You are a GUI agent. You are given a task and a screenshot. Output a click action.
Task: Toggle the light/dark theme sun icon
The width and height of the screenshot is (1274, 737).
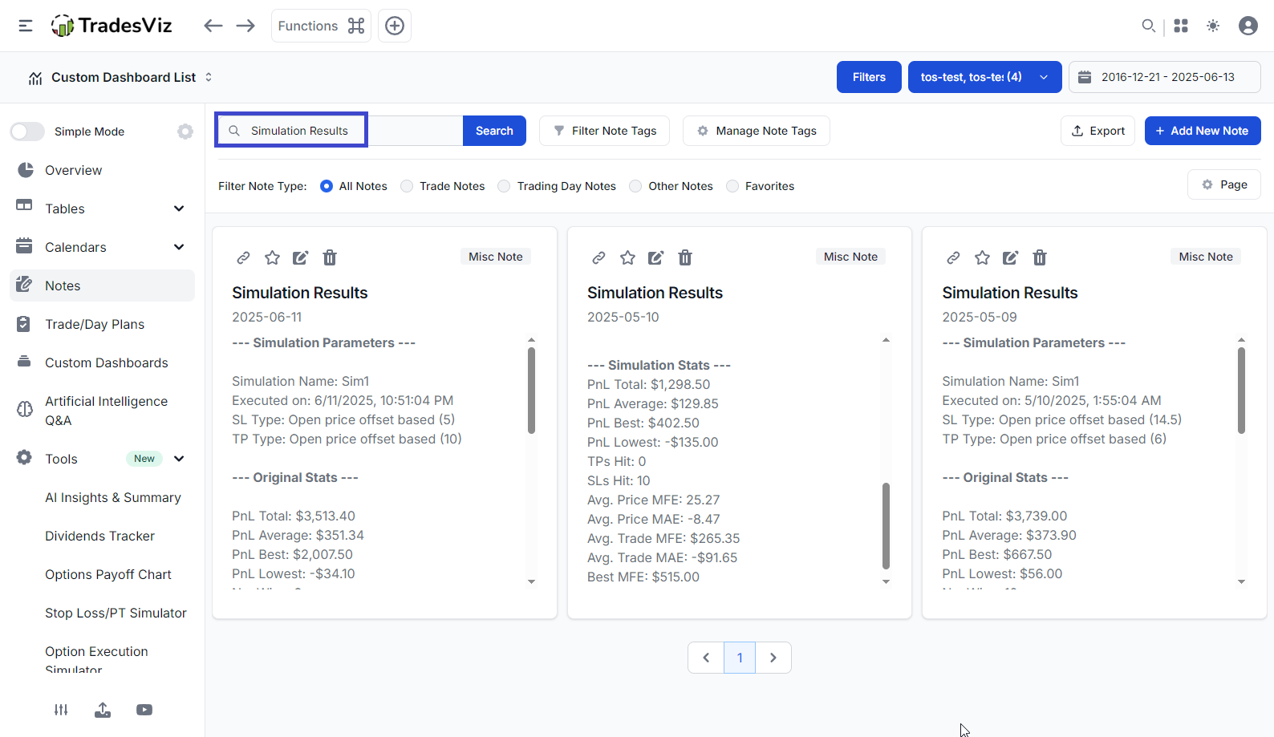pyautogui.click(x=1213, y=26)
